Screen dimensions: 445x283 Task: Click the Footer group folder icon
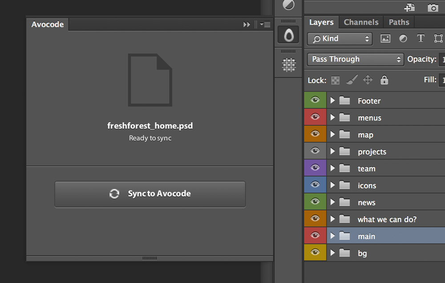[344, 100]
